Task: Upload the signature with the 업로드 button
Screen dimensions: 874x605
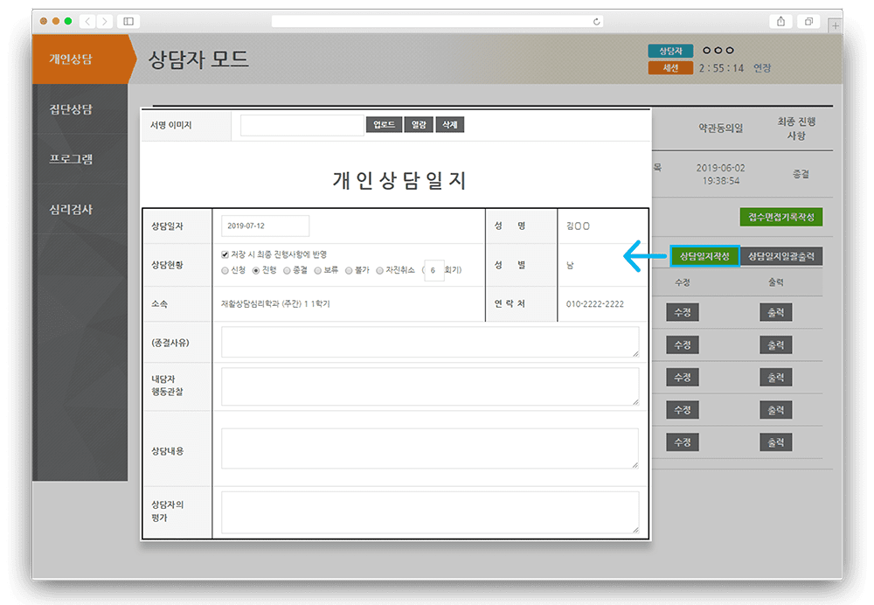Action: (384, 125)
